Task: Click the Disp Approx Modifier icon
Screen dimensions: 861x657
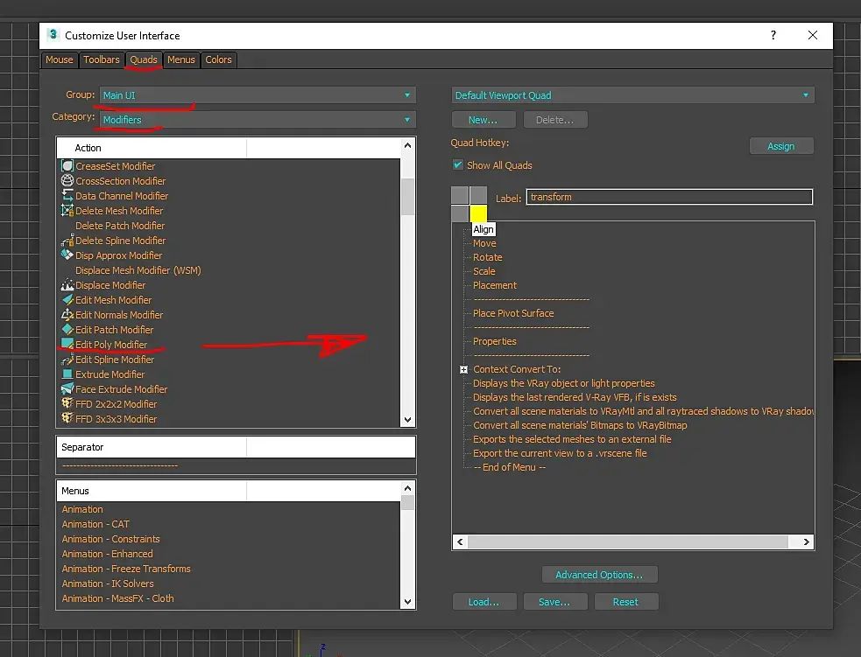Action: (67, 255)
